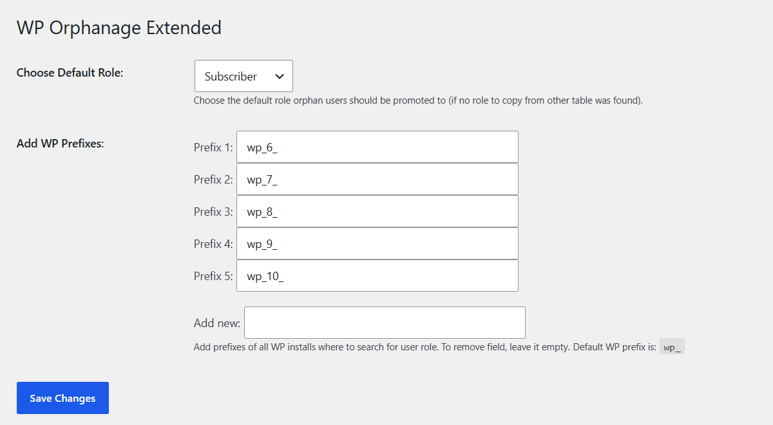Image resolution: width=773 pixels, height=425 pixels.
Task: Click the Add WP Prefixes label
Action: pos(61,143)
